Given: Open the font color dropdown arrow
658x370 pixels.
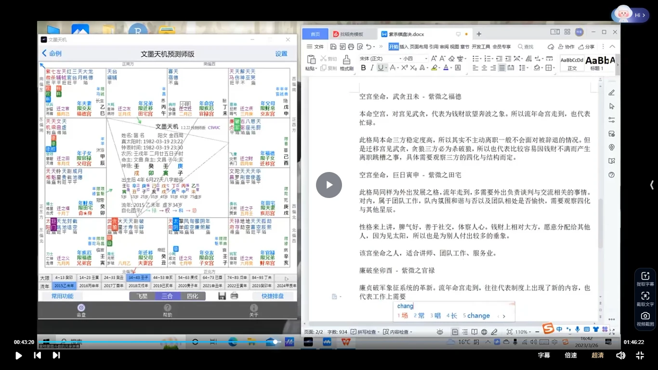Looking at the screenshot, I should point(451,68).
